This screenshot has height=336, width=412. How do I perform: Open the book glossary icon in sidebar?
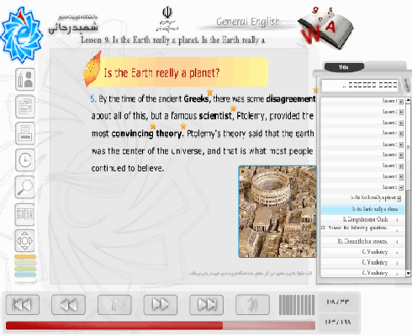25,214
